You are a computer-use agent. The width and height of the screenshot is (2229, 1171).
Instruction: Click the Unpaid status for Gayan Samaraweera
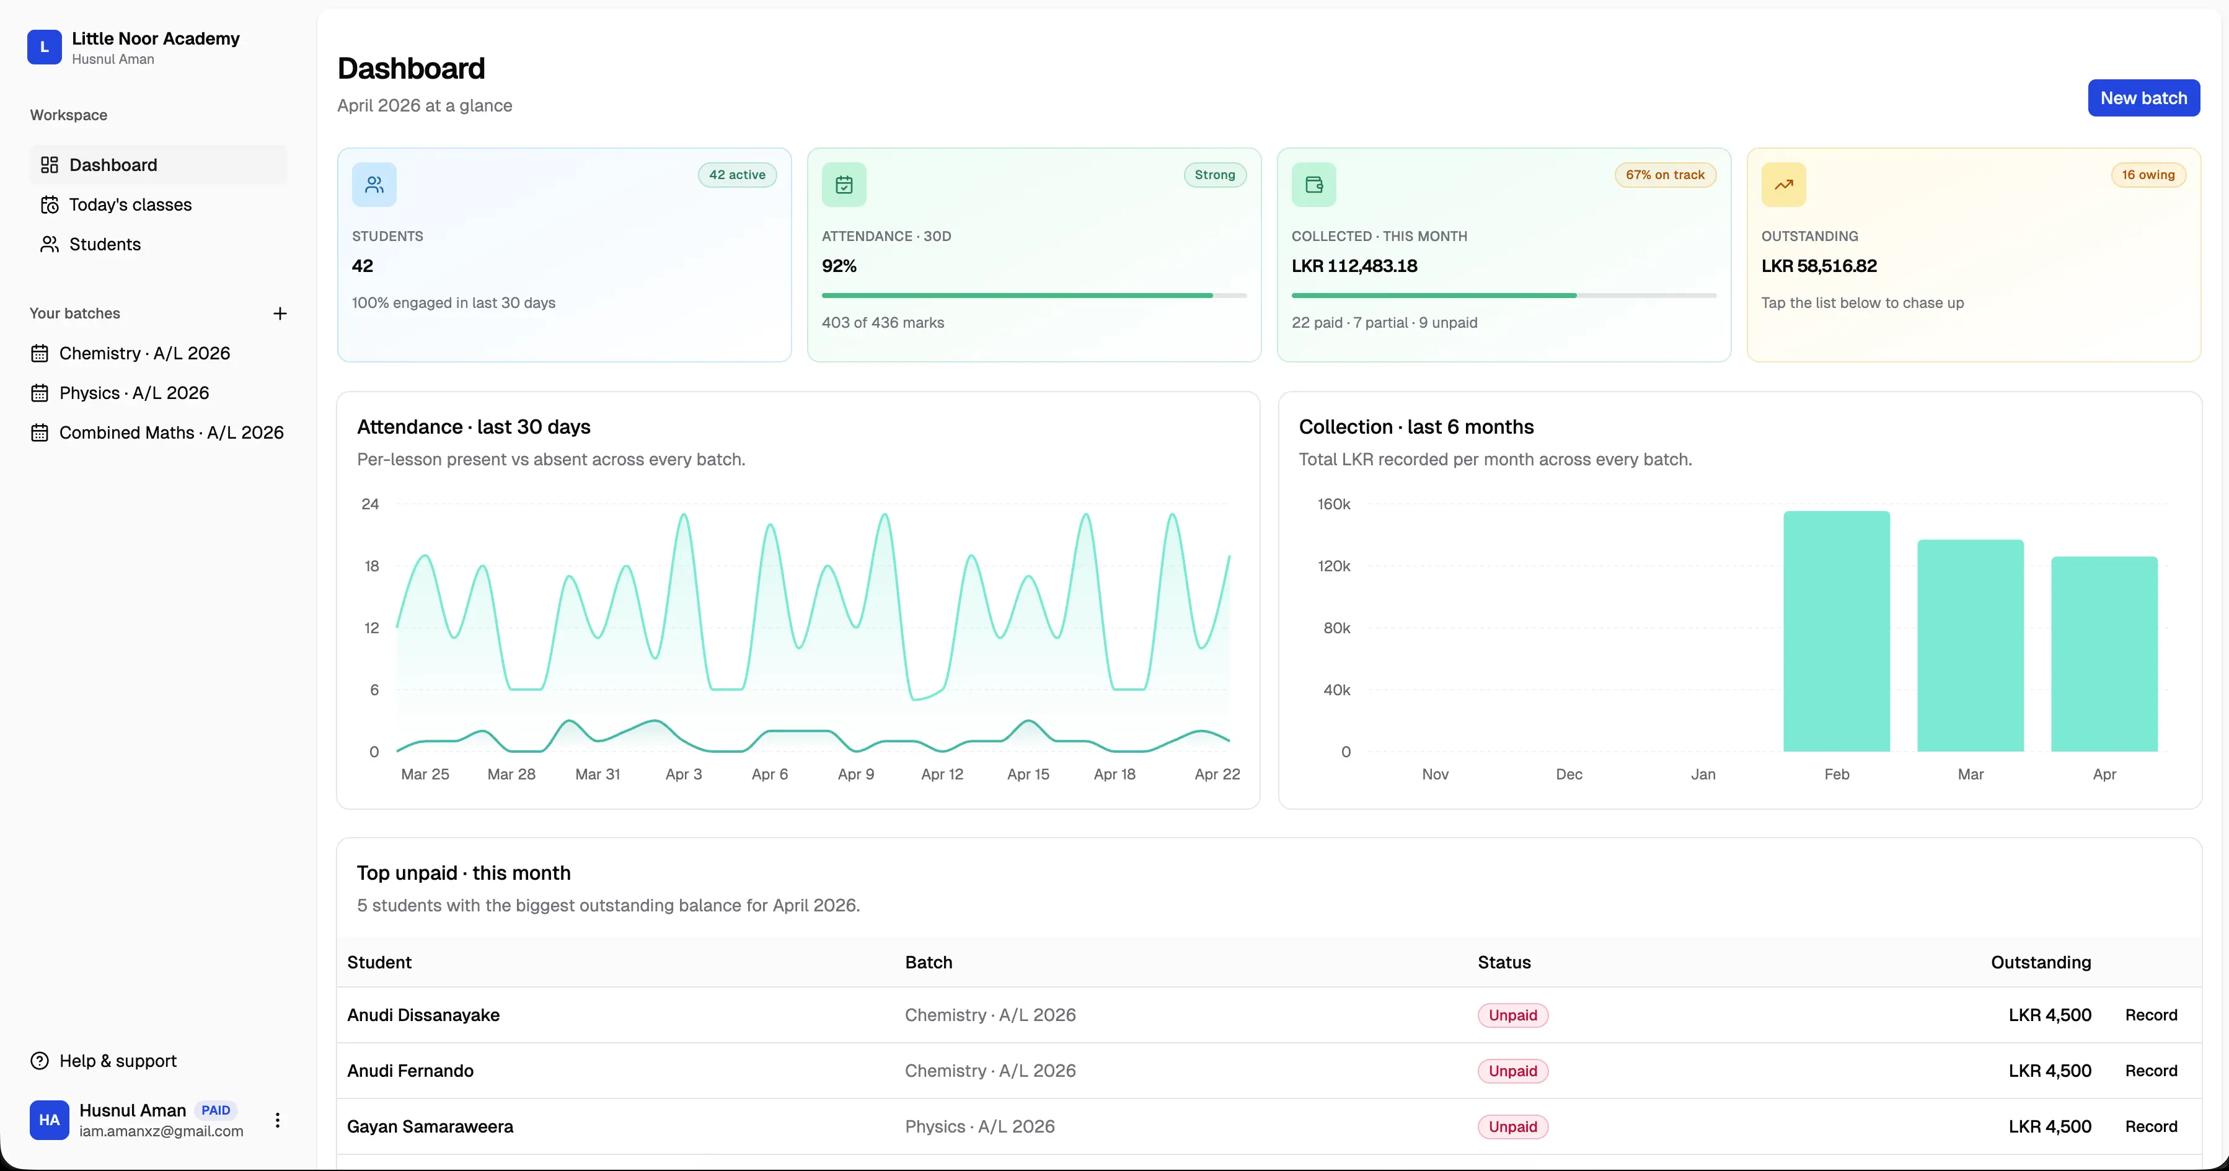tap(1512, 1127)
